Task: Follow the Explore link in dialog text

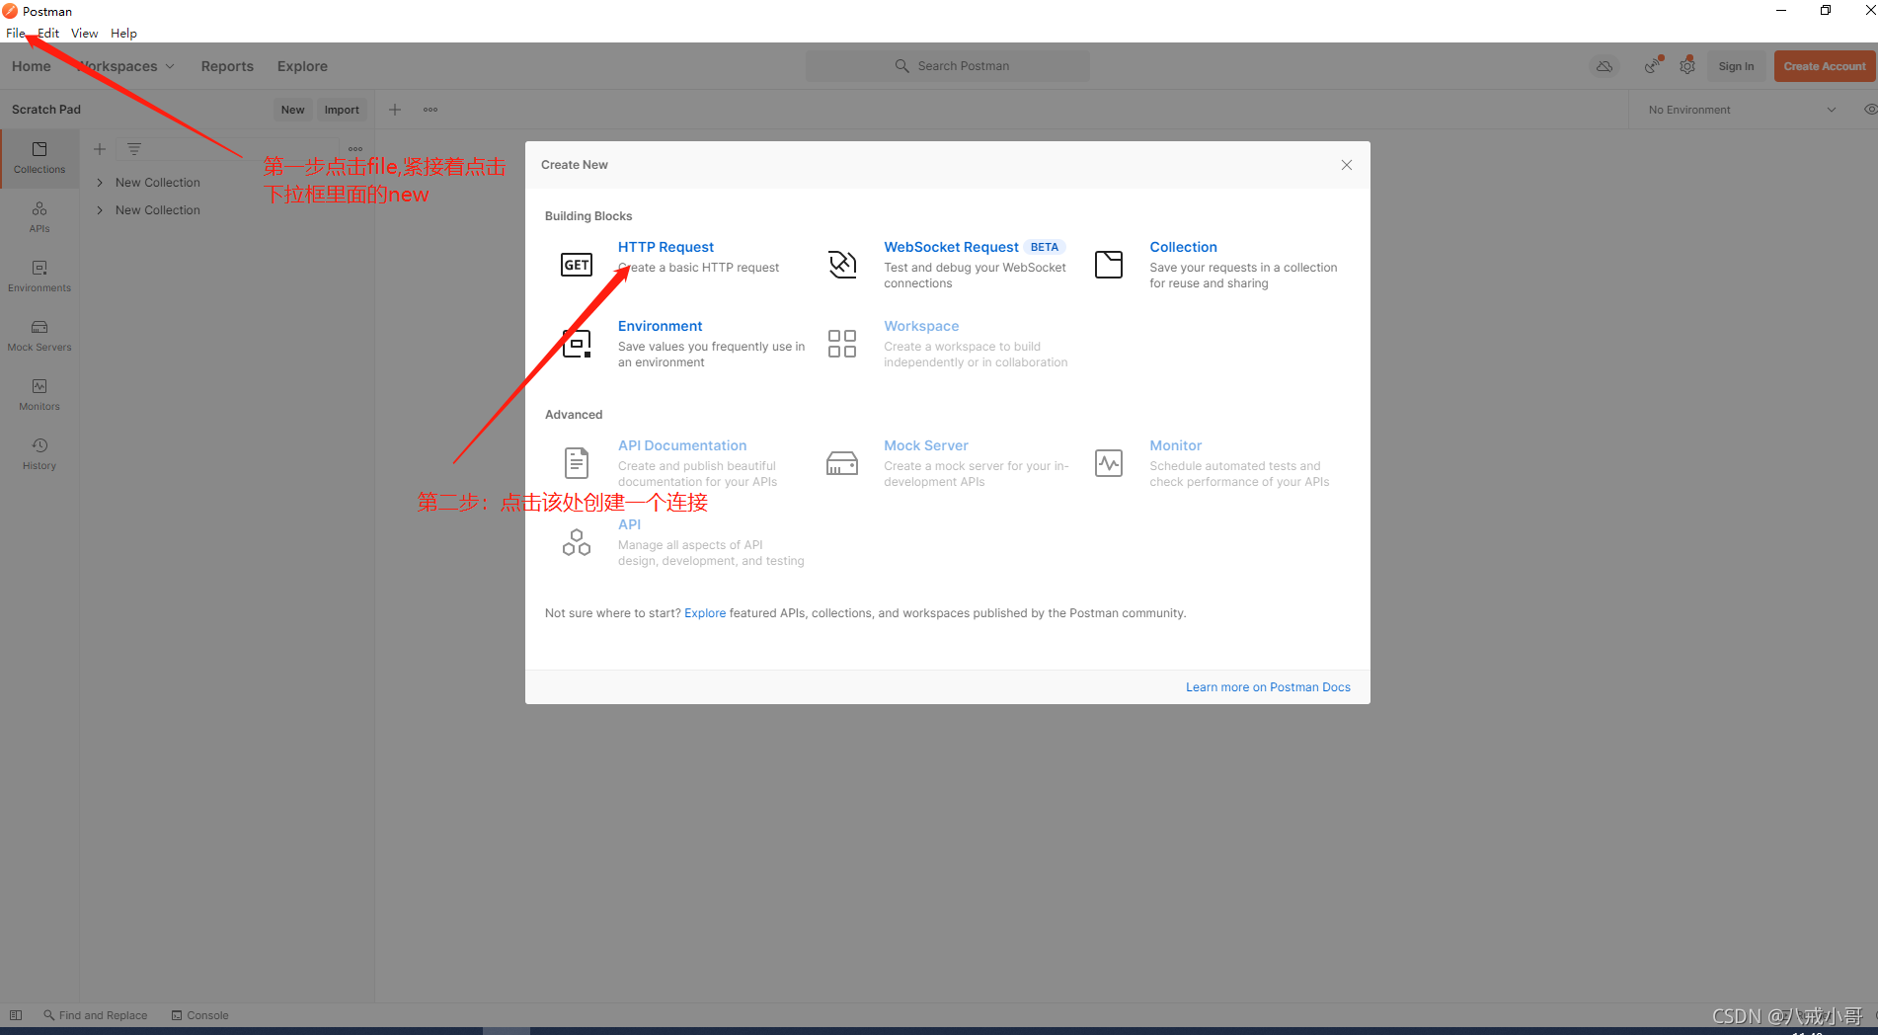Action: pyautogui.click(x=705, y=613)
